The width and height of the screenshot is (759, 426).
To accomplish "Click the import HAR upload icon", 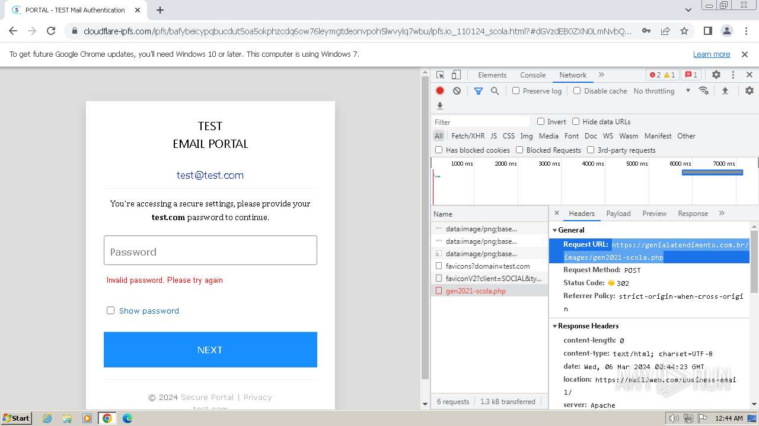I will tap(725, 91).
